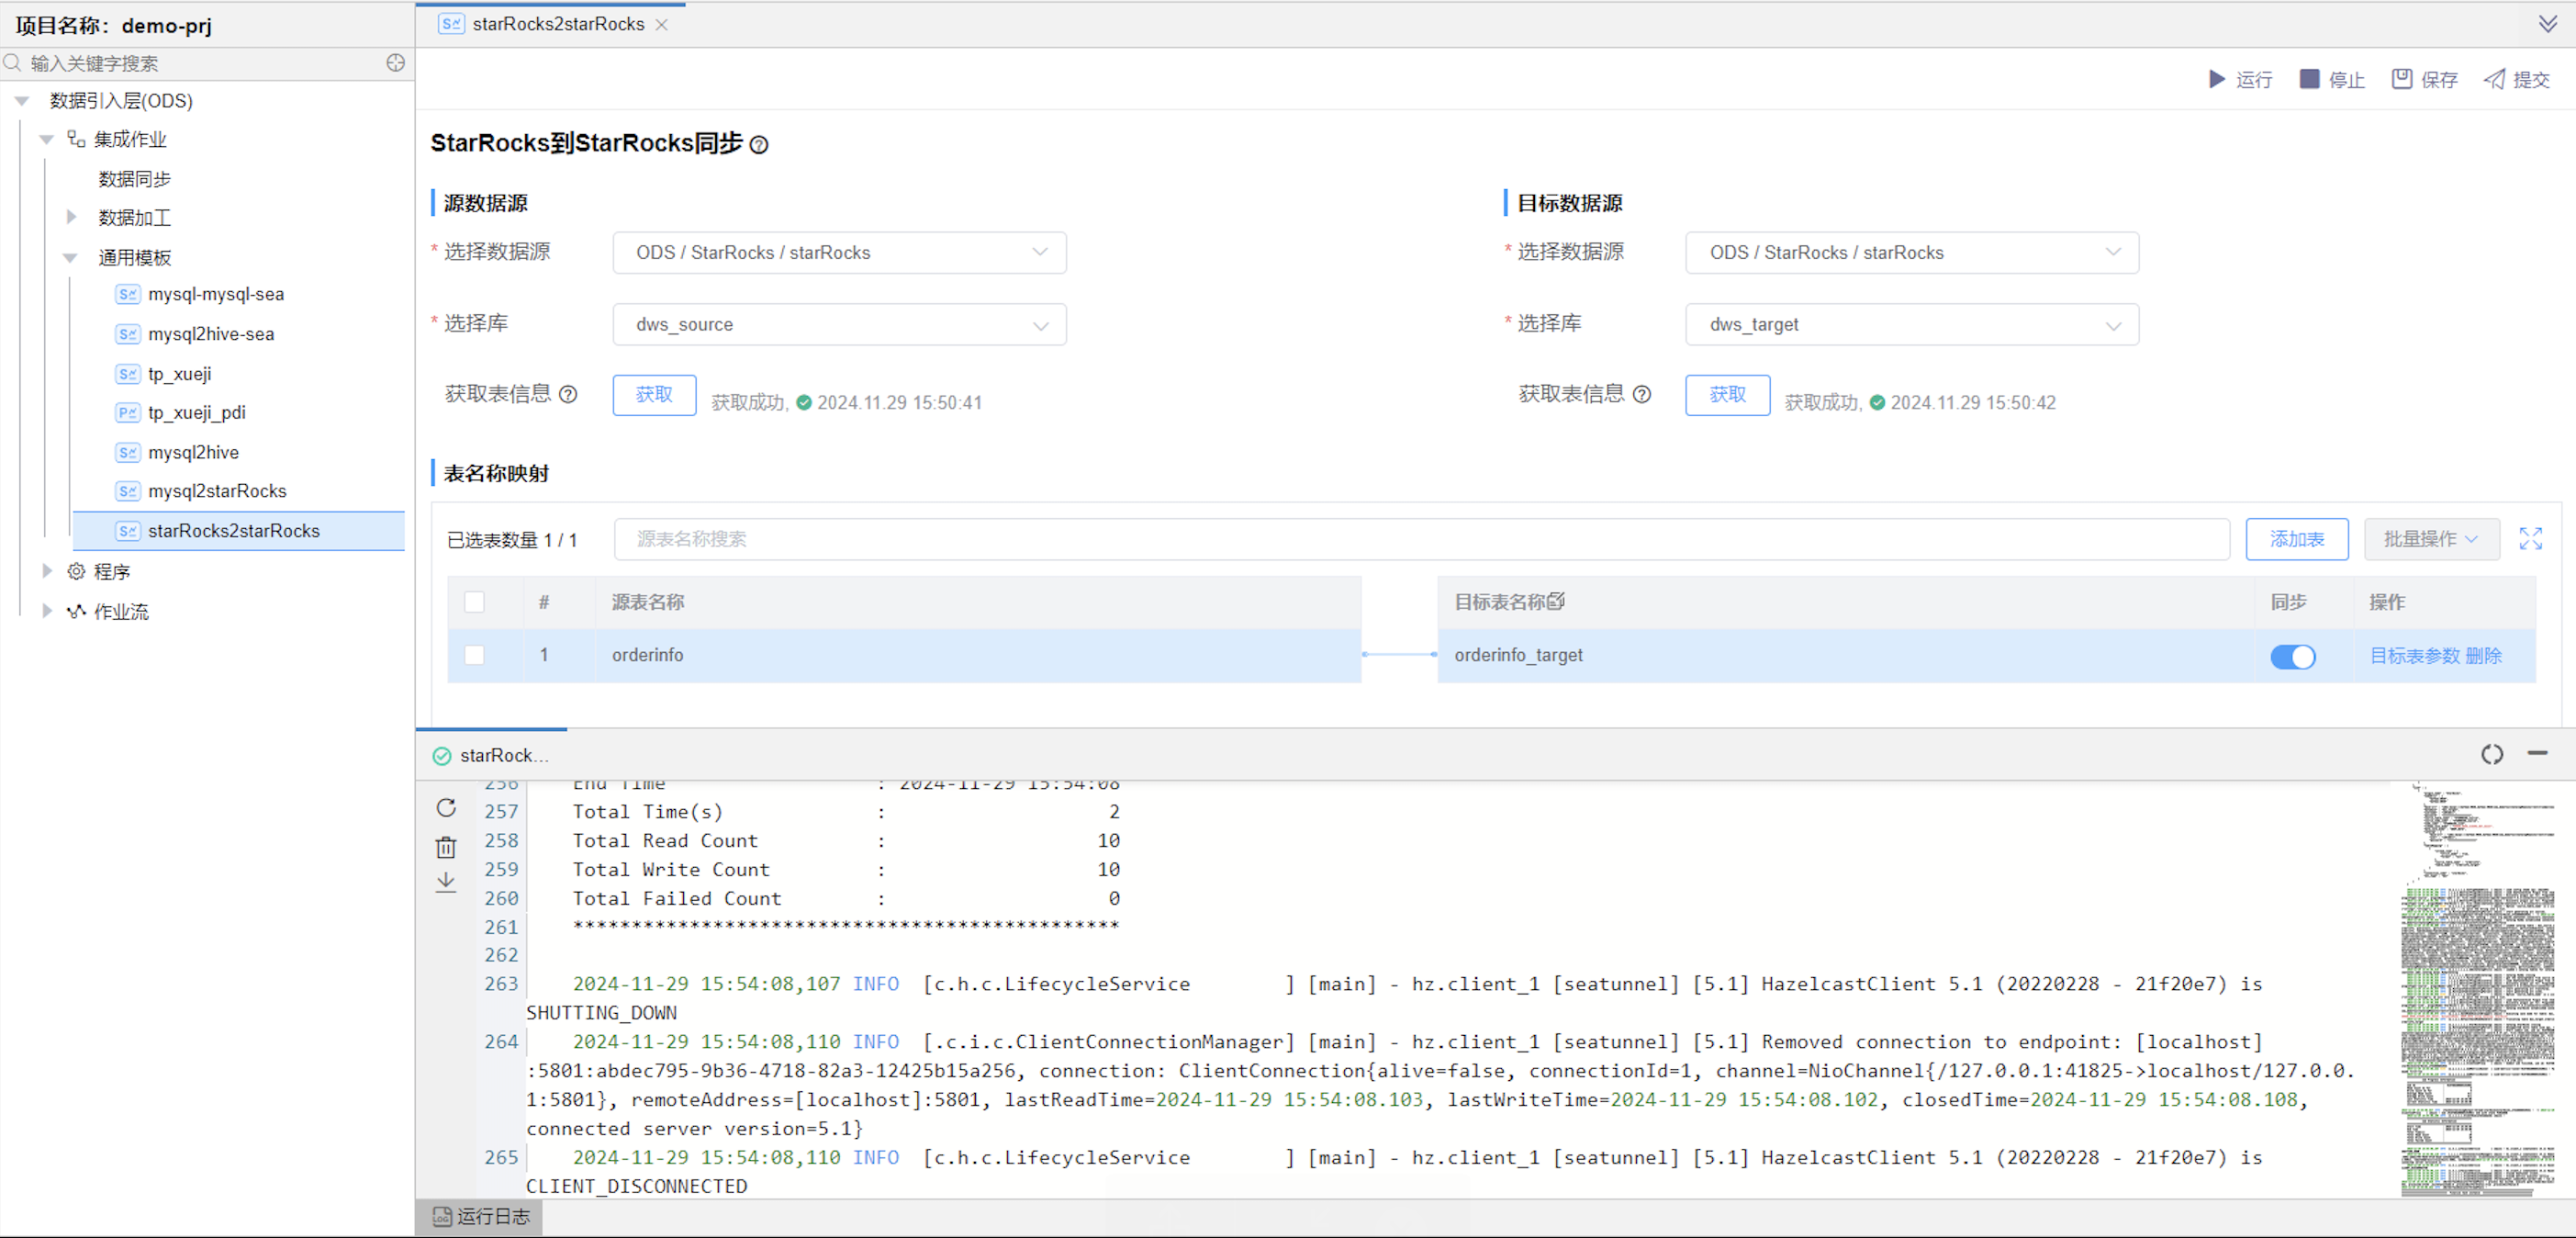Viewport: 2576px width, 1238px height.
Task: Open the source database dws_source dropdown
Action: [839, 325]
